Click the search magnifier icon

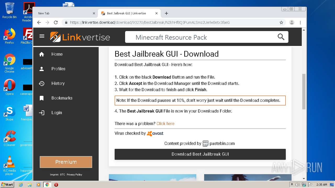[281, 37]
